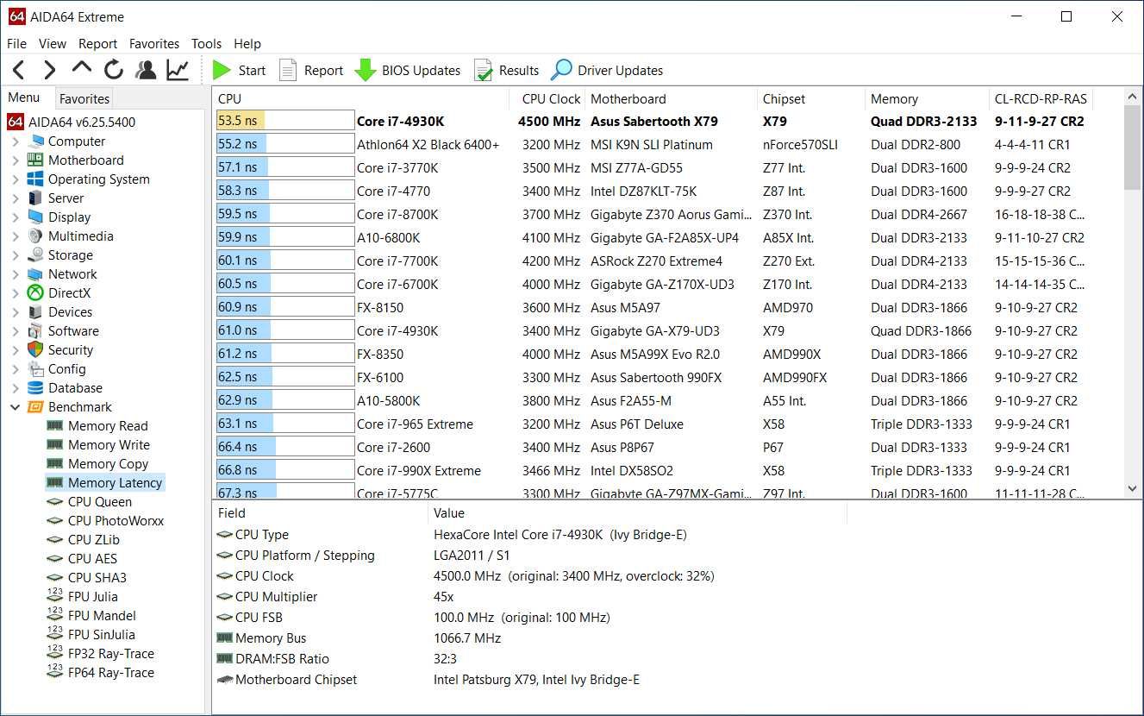Open the user manage icon in the toolbar
The image size is (1144, 716).
(x=146, y=70)
